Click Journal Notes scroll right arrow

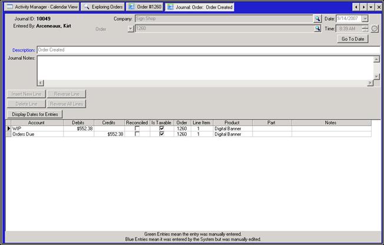pos(370,83)
